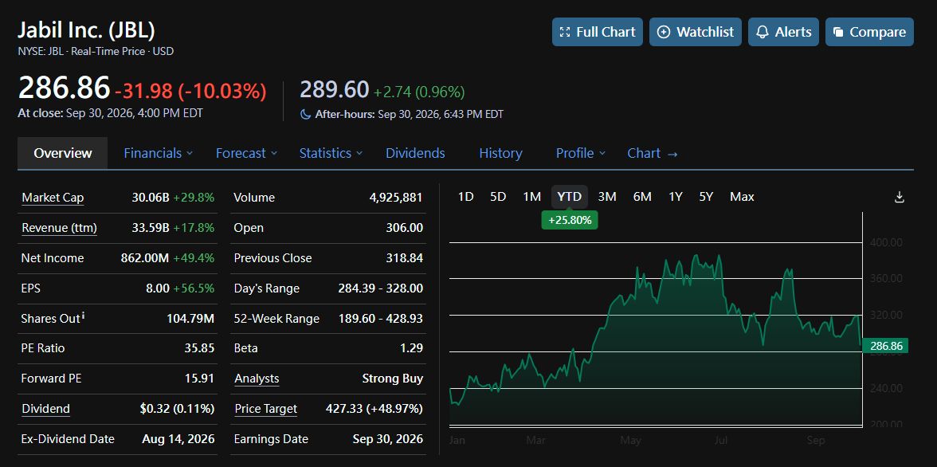Click the -31.98 (-10.03%) change
Image resolution: width=937 pixels, height=467 pixels.
click(x=190, y=91)
